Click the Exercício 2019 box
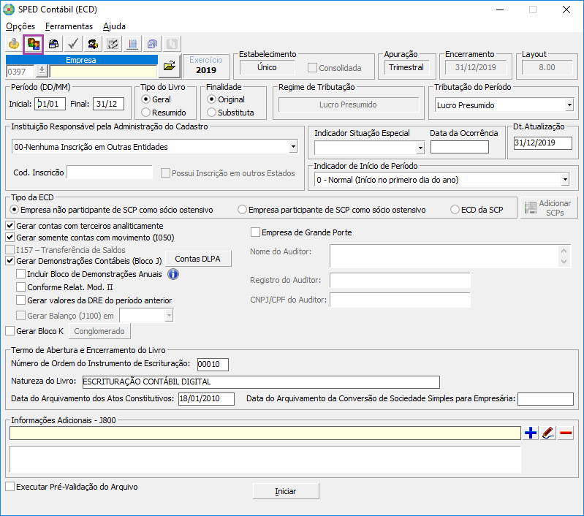 pos(206,65)
